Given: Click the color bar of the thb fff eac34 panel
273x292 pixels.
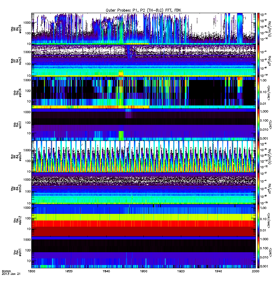Looking at the screenshot, I should click(x=258, y=28).
